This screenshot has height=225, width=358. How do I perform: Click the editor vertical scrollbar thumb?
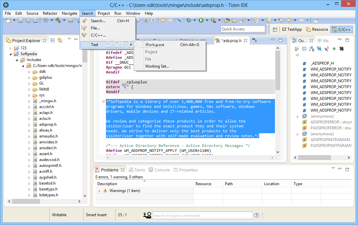(x=278, y=70)
